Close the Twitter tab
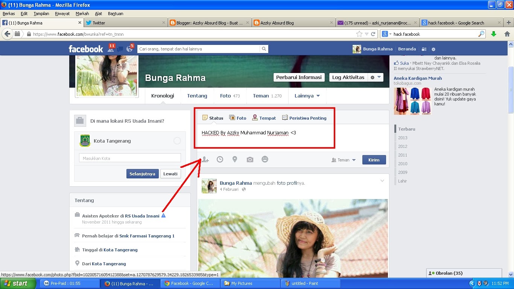The image size is (514, 289). 164,23
